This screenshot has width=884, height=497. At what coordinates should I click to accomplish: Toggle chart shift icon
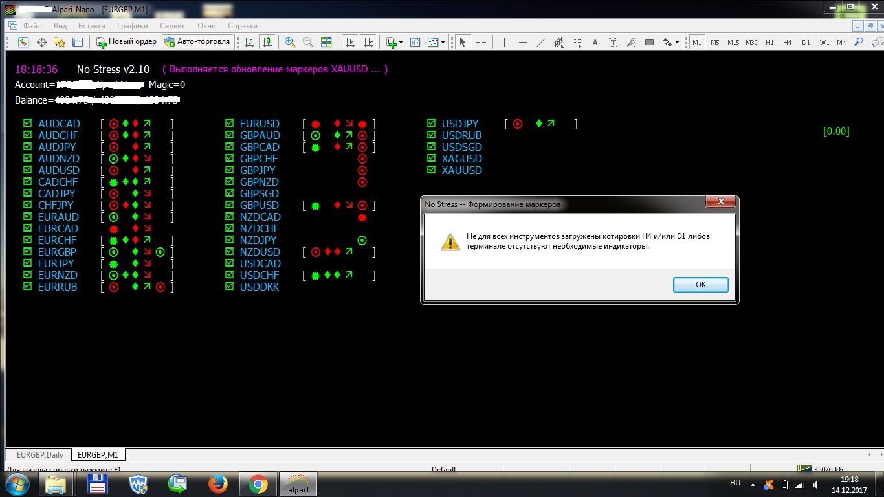pos(368,42)
